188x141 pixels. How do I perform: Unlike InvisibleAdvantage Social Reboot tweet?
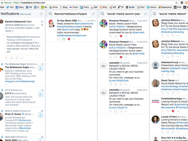click(x=173, y=111)
